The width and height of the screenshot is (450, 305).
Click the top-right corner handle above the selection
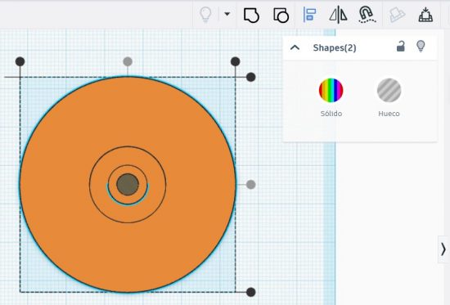click(235, 61)
